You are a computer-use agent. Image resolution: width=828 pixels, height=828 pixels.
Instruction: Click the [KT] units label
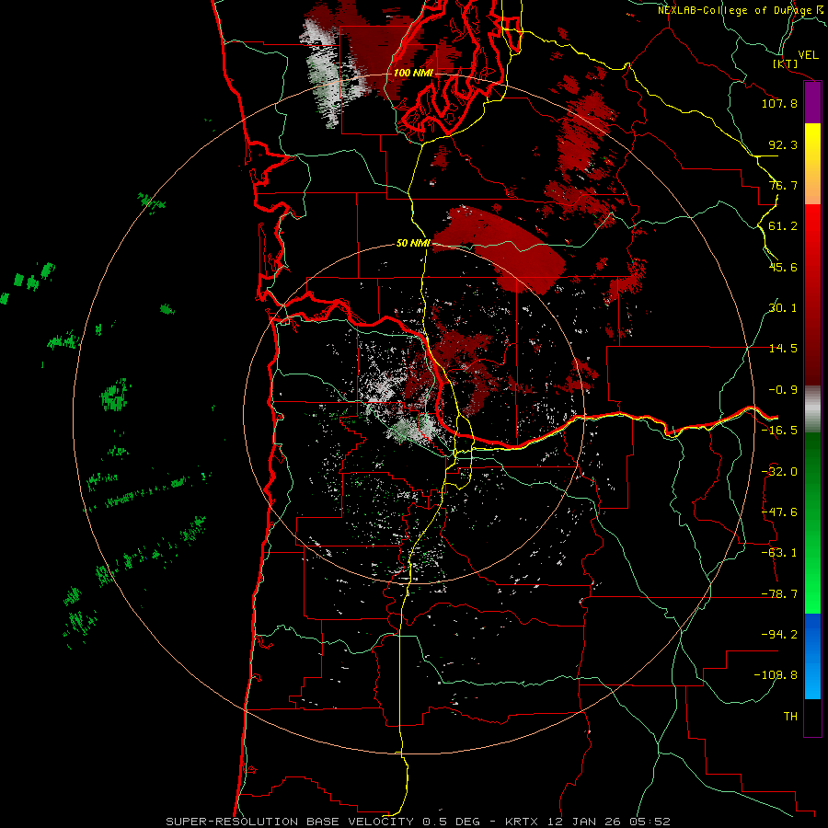click(x=786, y=63)
